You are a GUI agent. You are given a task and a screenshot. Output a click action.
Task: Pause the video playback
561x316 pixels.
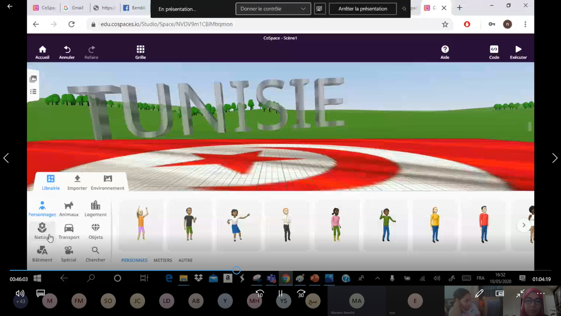coord(280,294)
